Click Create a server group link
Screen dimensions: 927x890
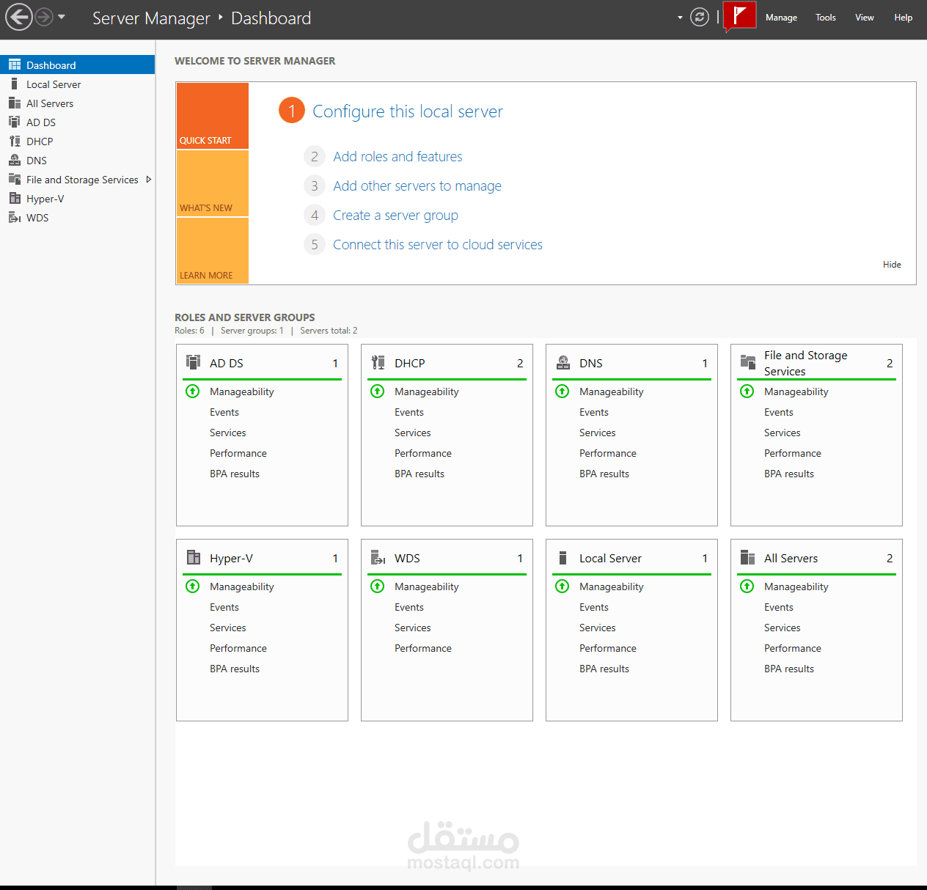[395, 216]
